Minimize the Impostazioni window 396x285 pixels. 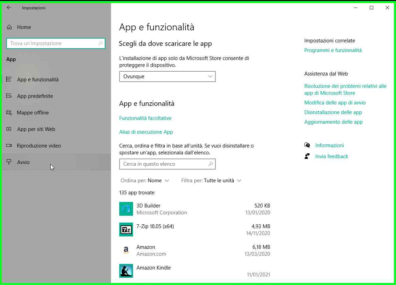pos(356,8)
